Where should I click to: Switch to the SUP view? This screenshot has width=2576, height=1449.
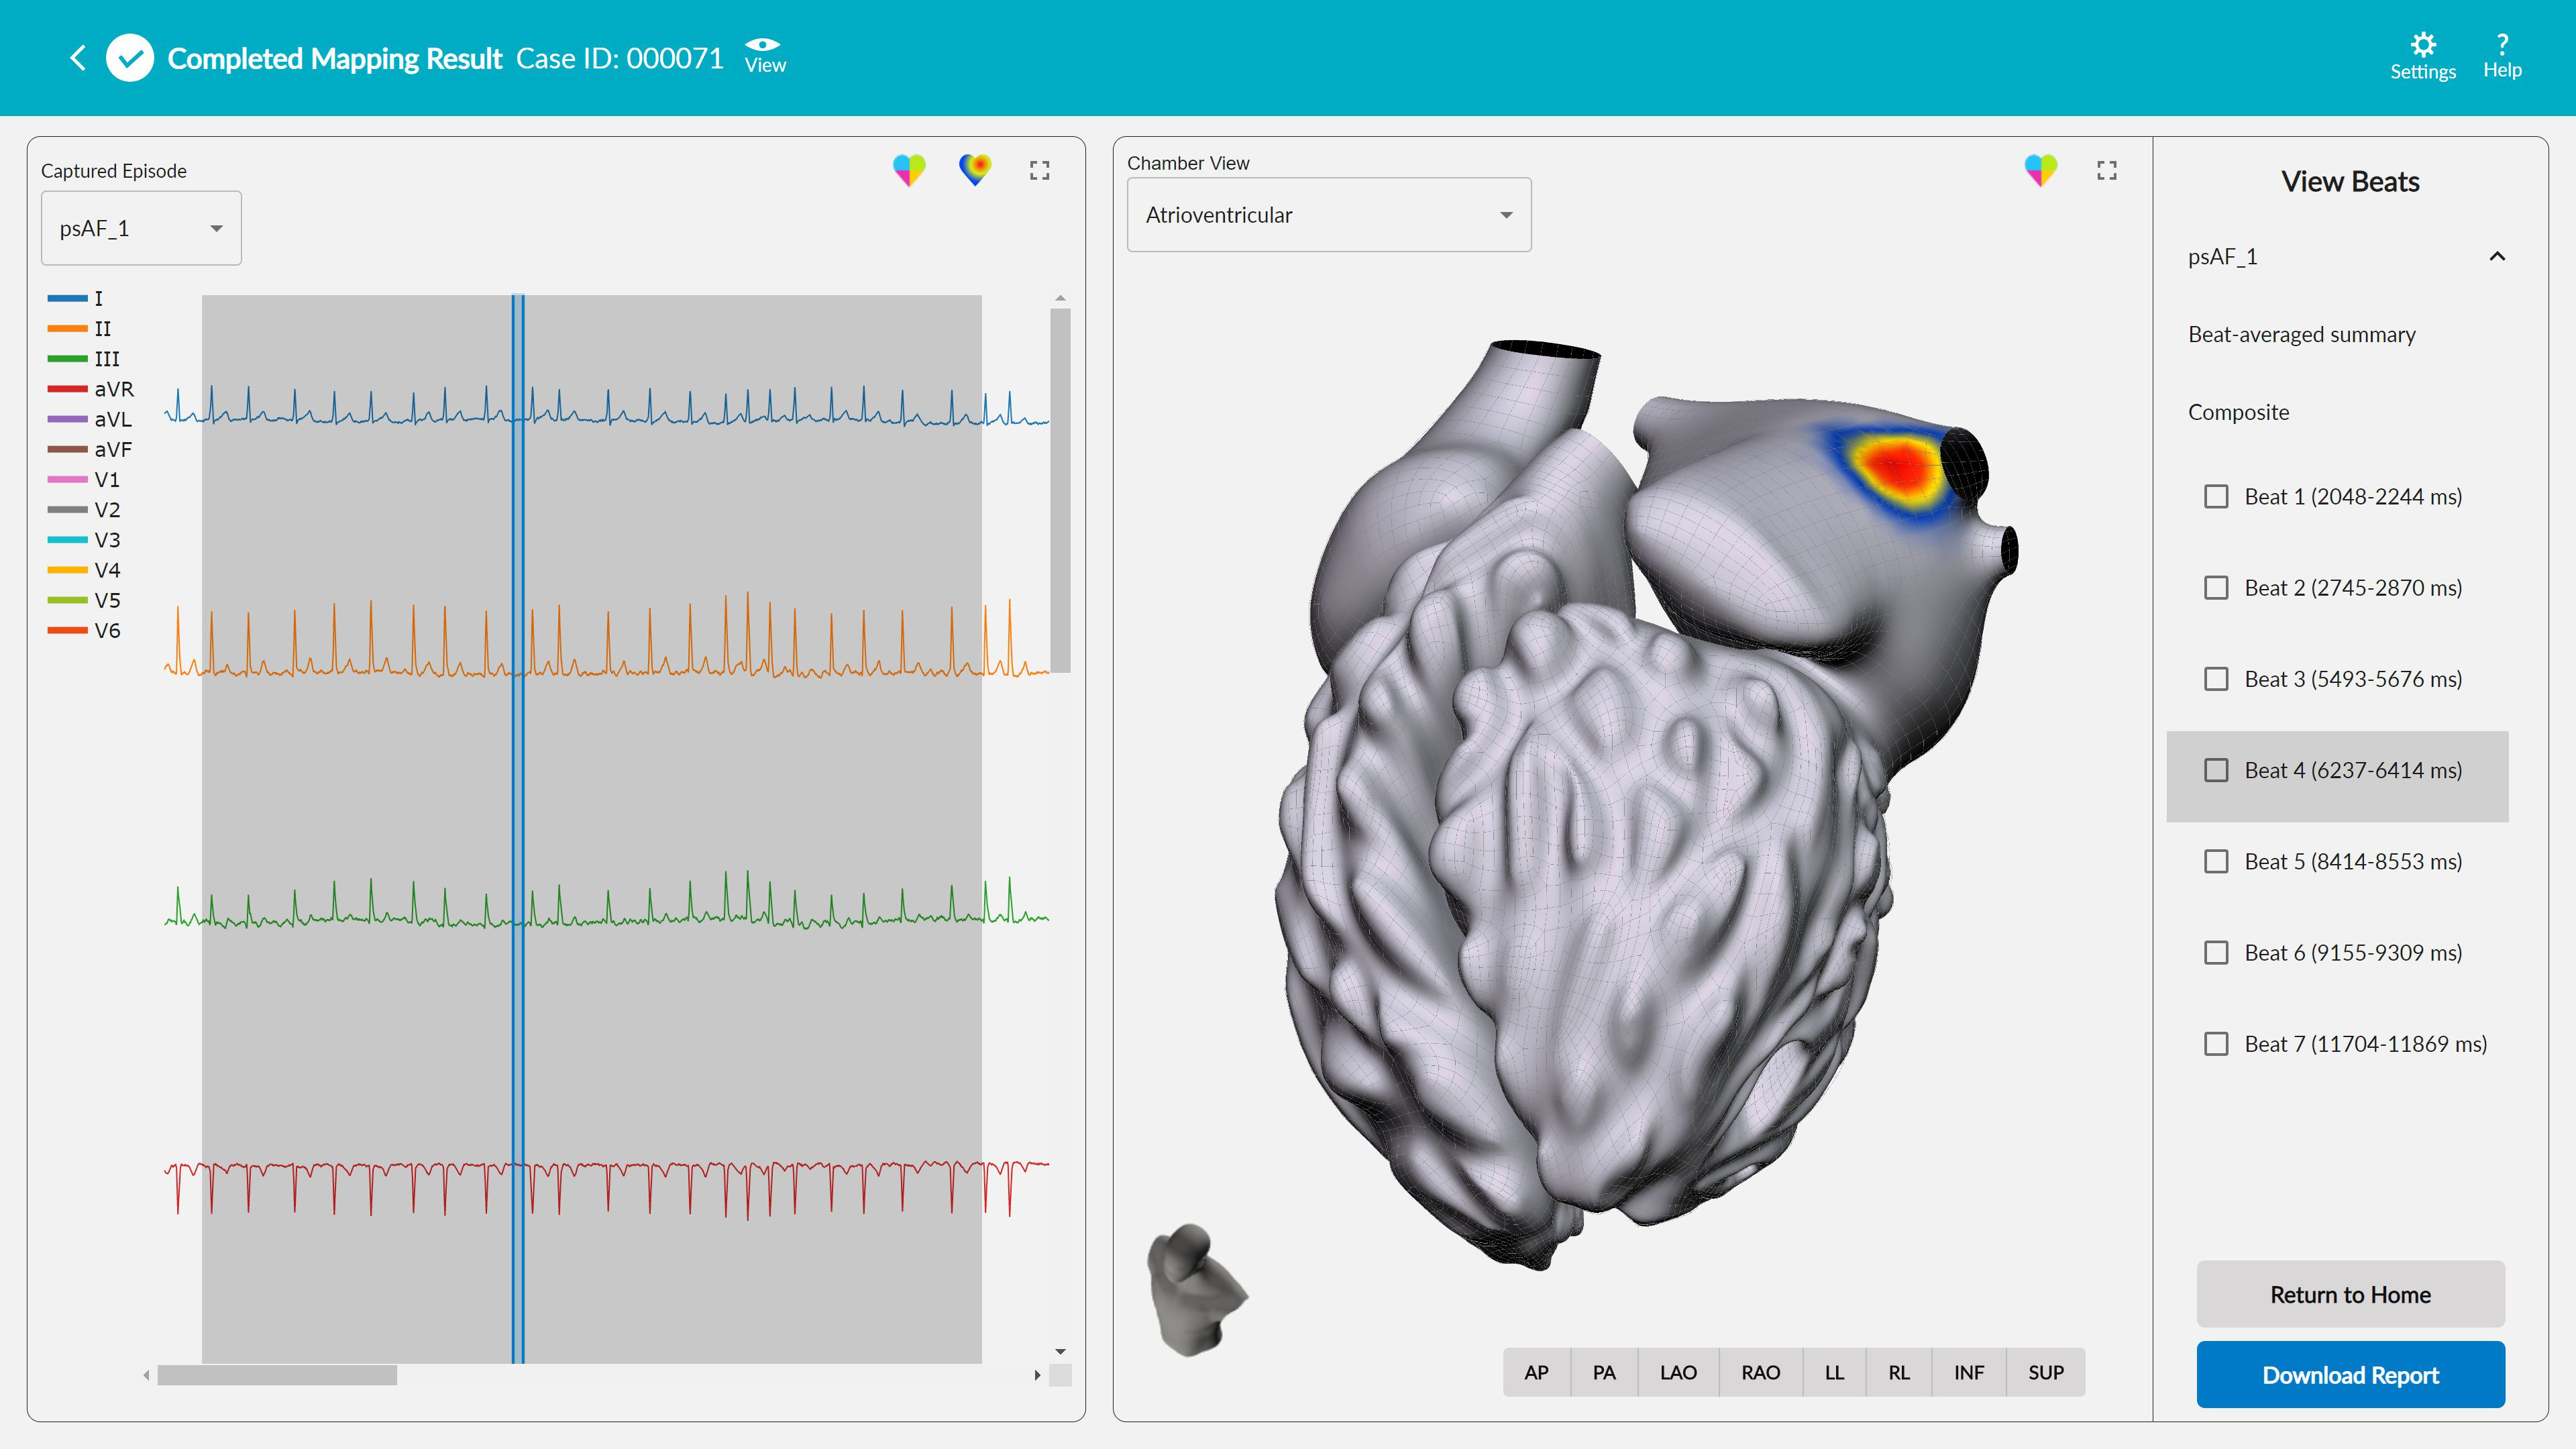click(2045, 1372)
